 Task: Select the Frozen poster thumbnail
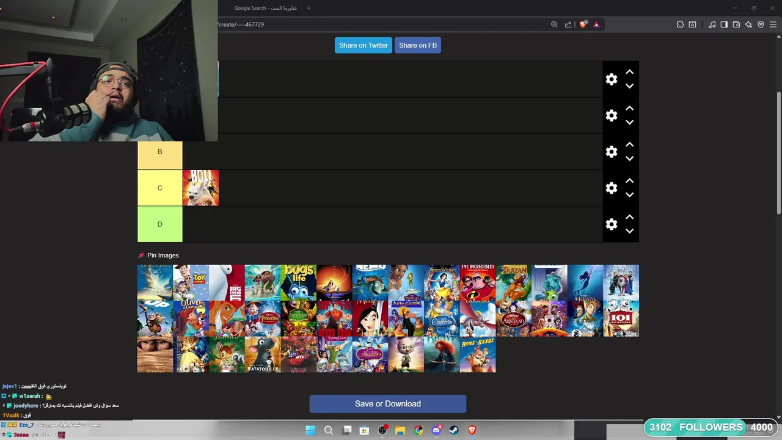click(x=621, y=282)
